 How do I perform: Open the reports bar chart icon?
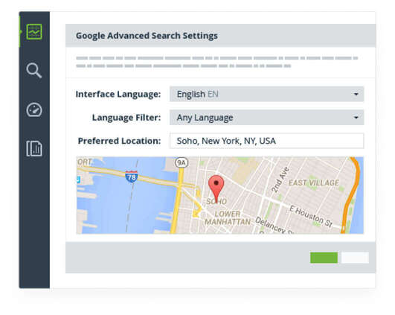point(34,148)
